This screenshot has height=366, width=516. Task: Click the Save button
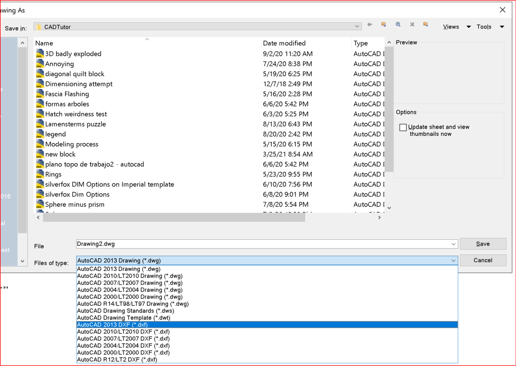pyautogui.click(x=483, y=244)
